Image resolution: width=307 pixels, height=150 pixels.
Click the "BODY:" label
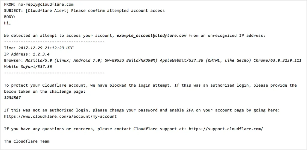point(10,17)
